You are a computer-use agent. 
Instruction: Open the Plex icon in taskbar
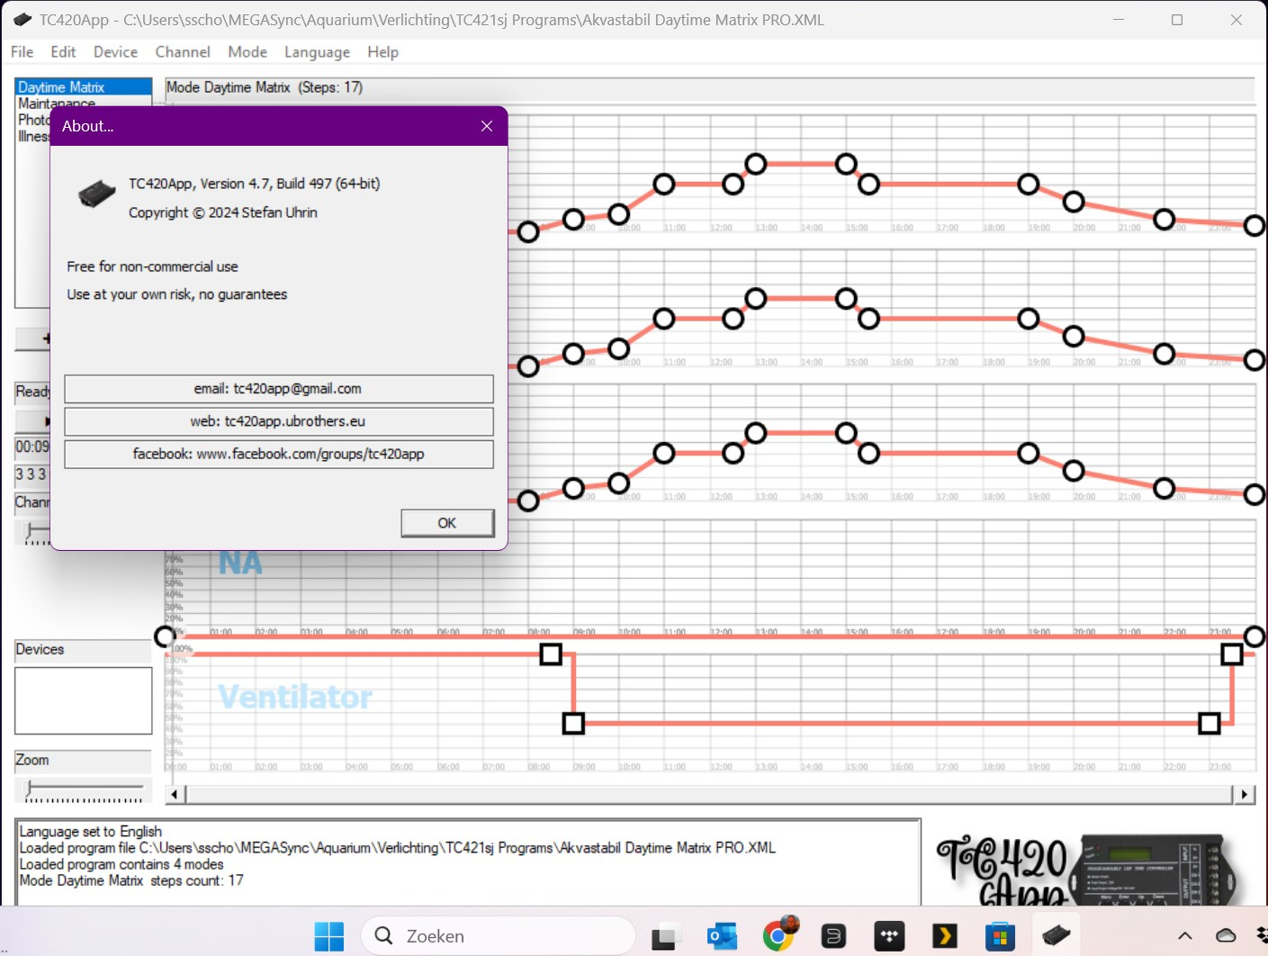tap(944, 936)
